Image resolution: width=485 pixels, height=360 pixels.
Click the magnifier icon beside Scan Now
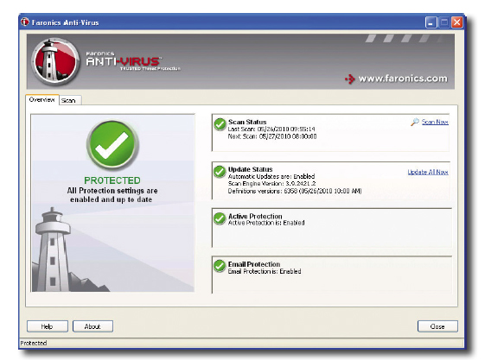tap(415, 122)
